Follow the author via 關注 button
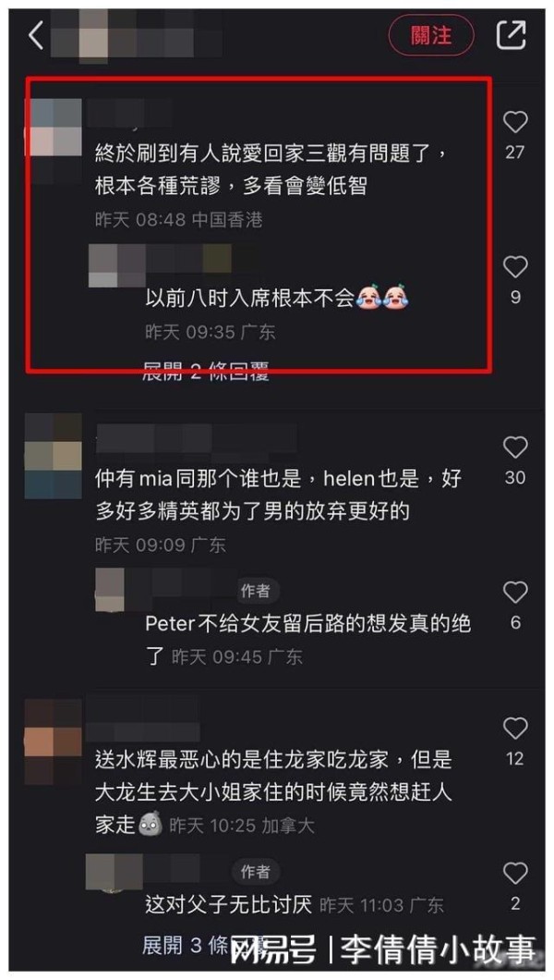 tap(431, 35)
